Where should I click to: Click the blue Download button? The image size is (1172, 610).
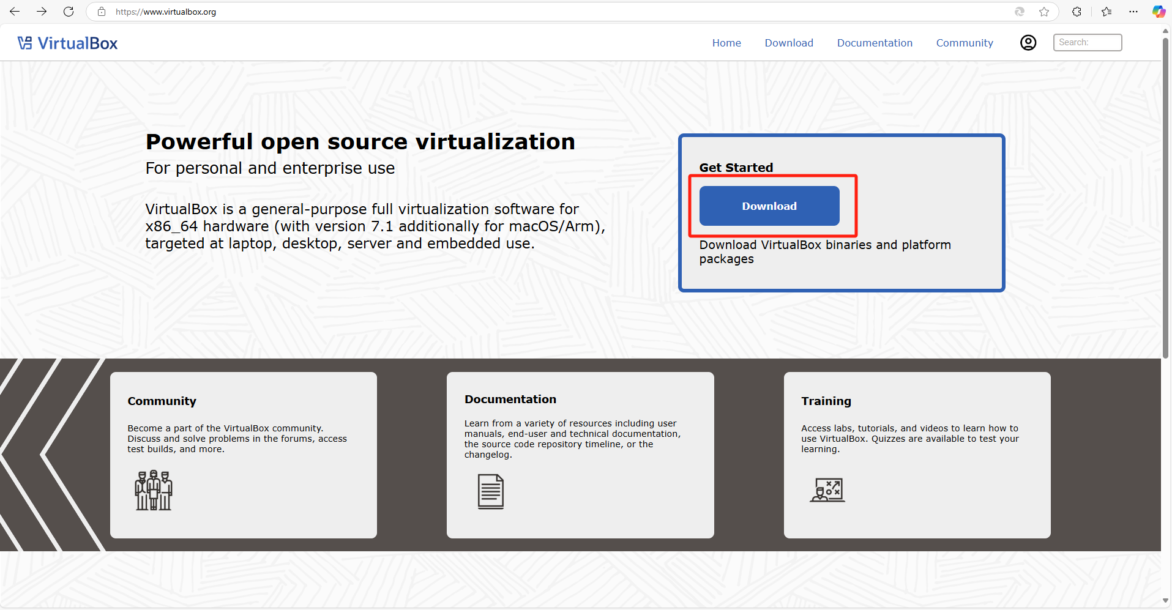click(769, 206)
